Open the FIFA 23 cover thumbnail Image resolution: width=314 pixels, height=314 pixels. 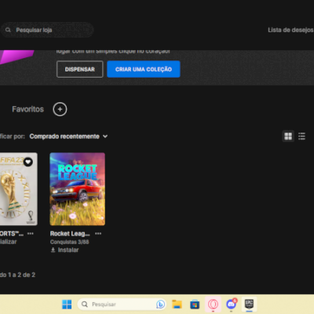click(19, 189)
